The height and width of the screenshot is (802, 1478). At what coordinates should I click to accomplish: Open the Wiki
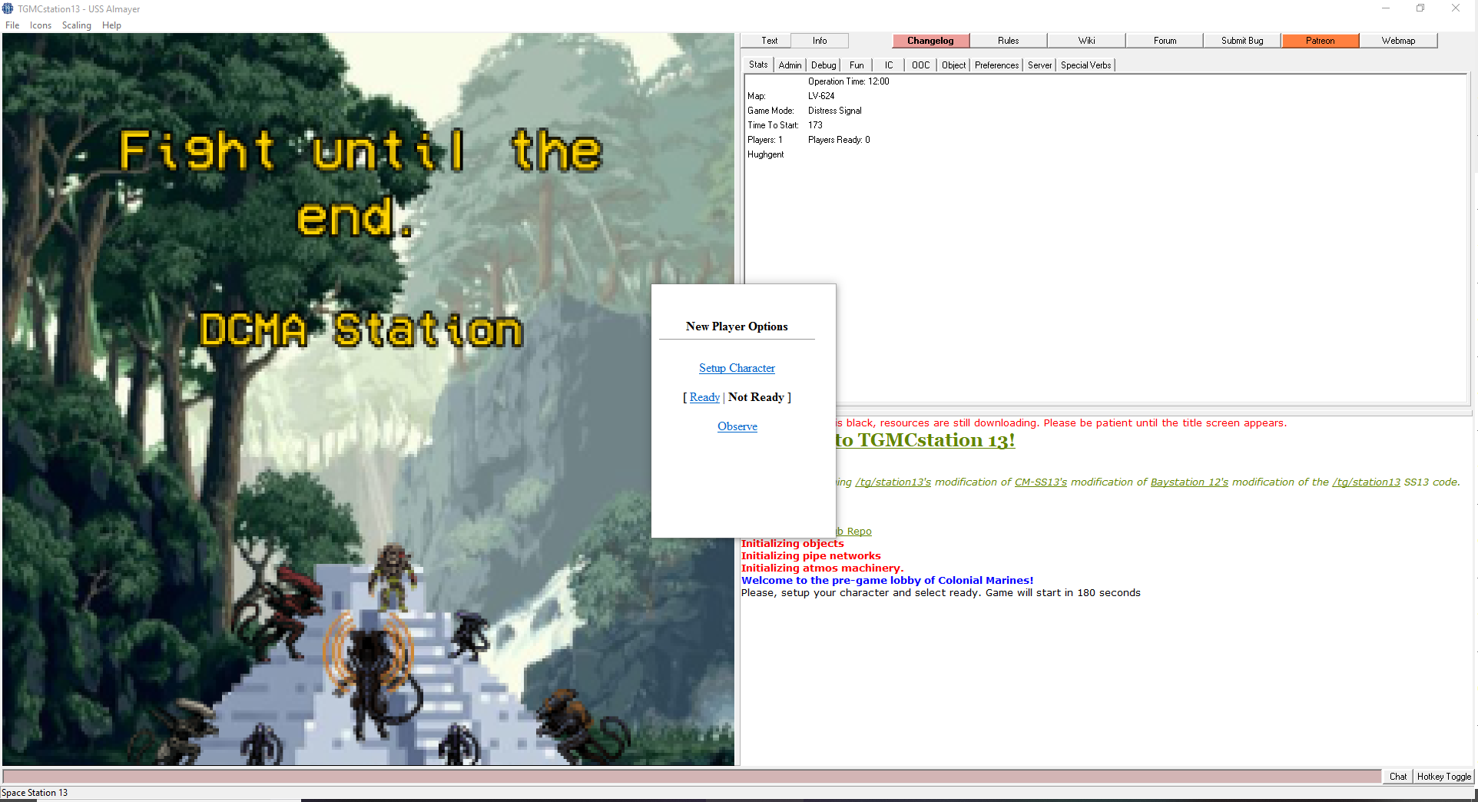point(1086,41)
